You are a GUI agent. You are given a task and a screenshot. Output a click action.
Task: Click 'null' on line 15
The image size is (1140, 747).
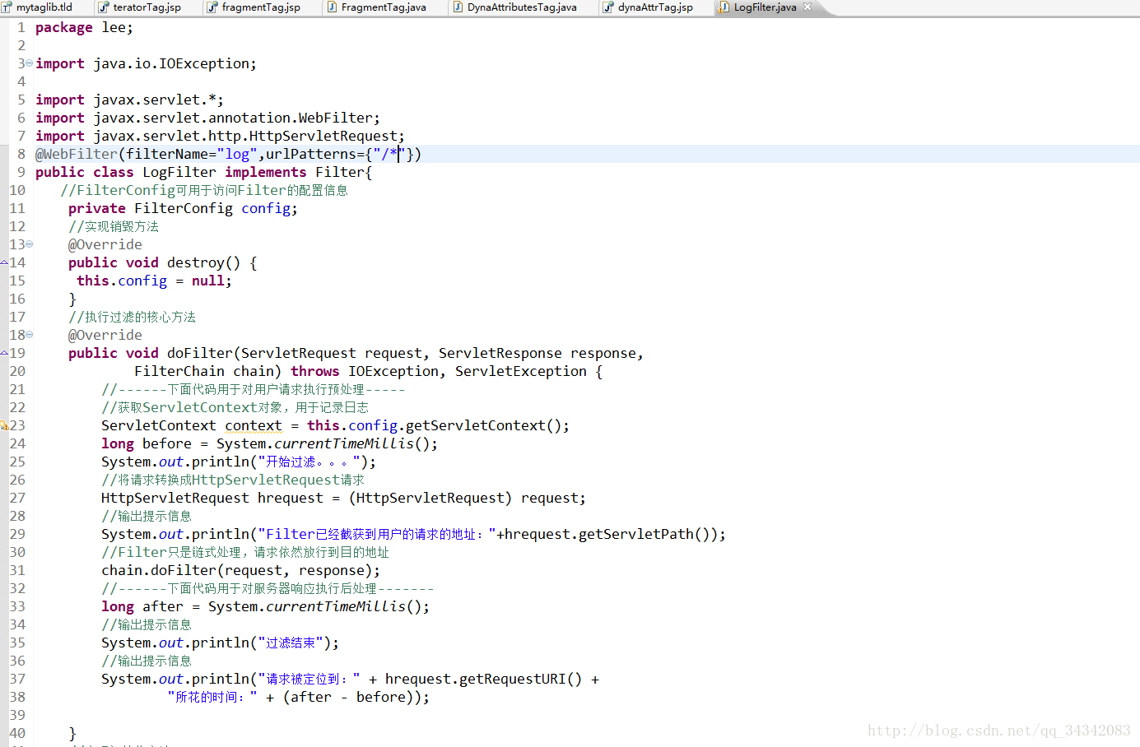pyautogui.click(x=207, y=281)
